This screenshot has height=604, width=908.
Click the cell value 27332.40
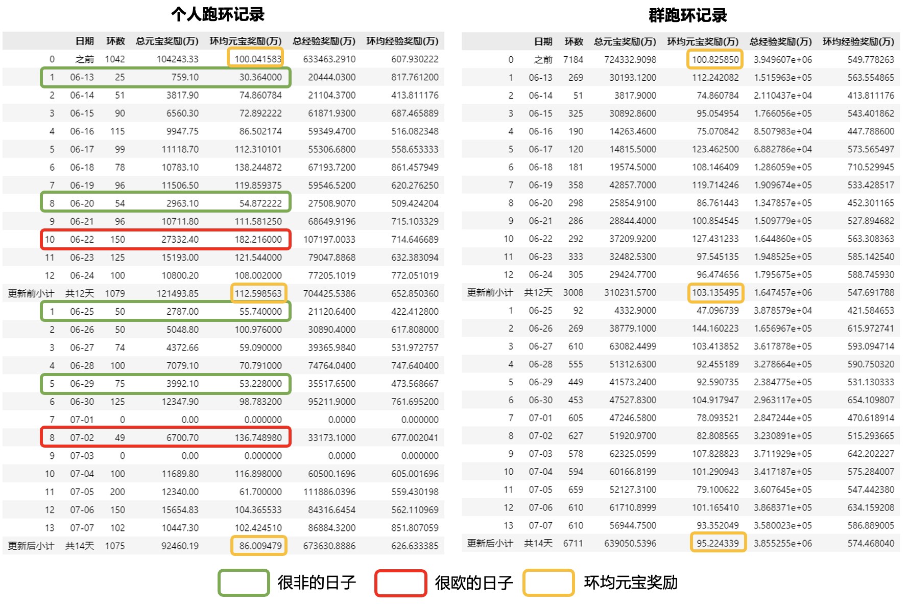(180, 239)
